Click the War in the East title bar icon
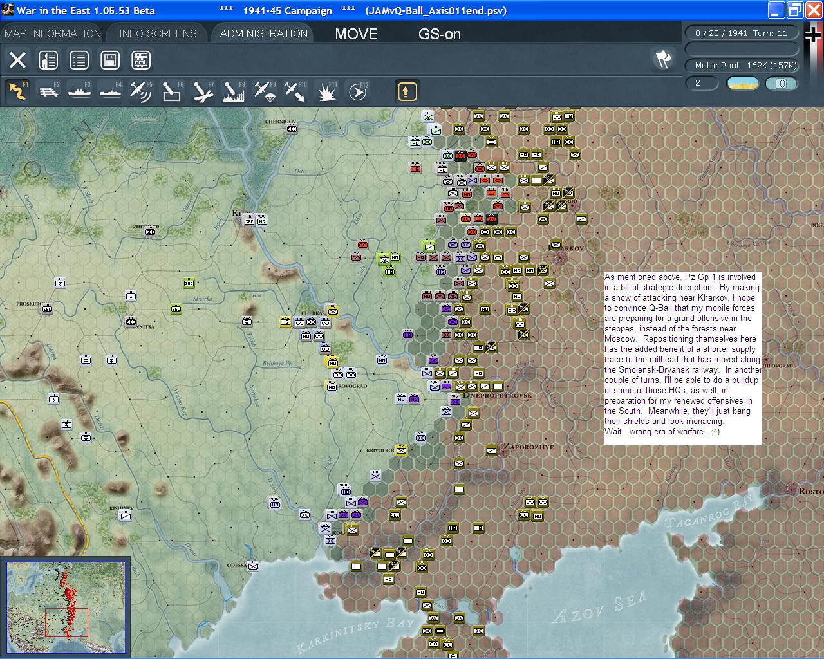 7,10
